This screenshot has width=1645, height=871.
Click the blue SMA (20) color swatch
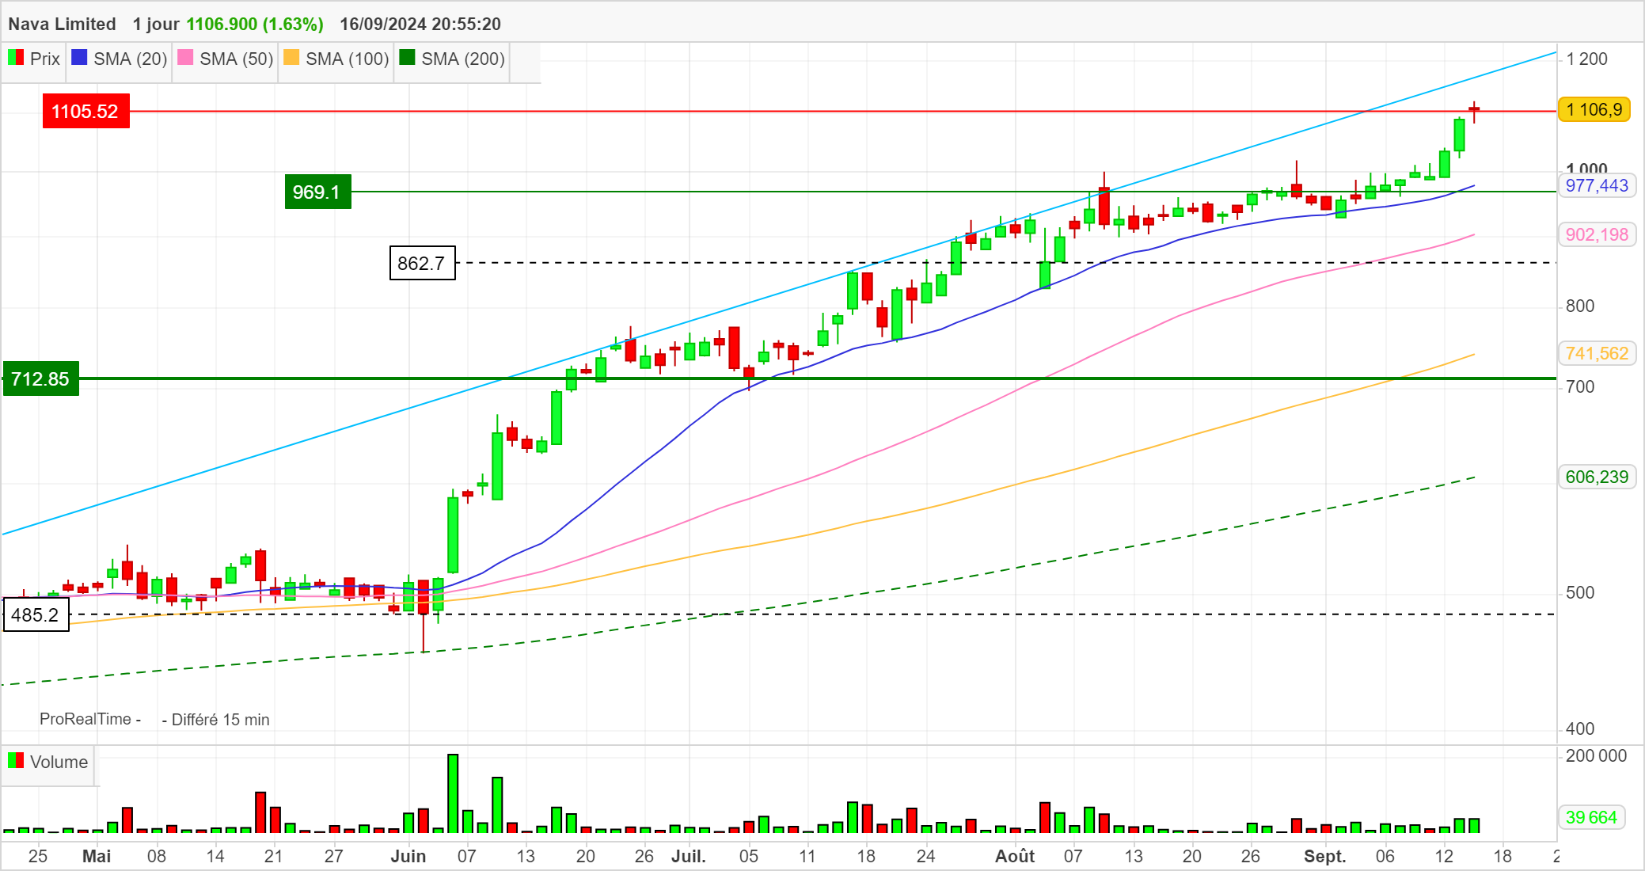pyautogui.click(x=79, y=58)
